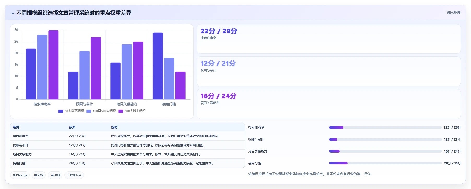Click the 50人以下 bar for 搜索准确率
471x189 pixels.
[x=31, y=74]
